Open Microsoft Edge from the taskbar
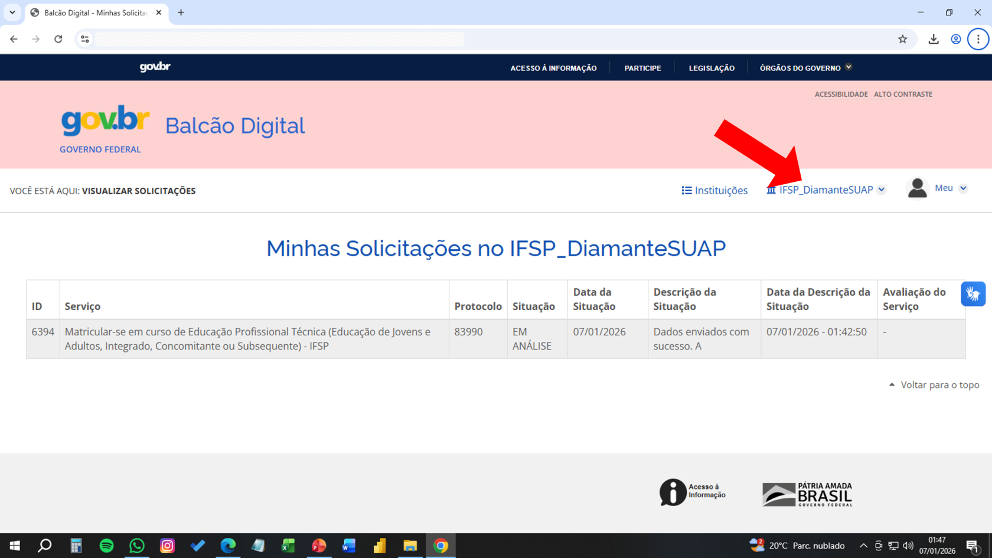The width and height of the screenshot is (992, 558). pyautogui.click(x=228, y=546)
